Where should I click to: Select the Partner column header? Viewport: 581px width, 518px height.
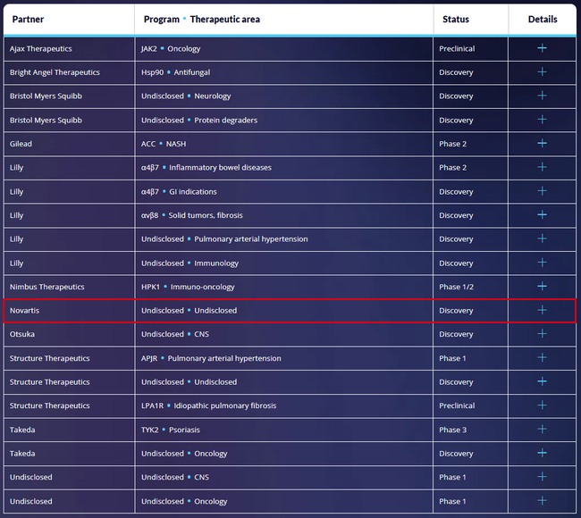point(69,20)
